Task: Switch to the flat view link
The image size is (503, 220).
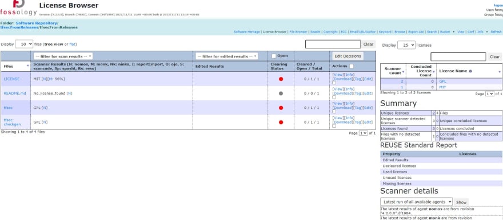Action: pyautogui.click(x=72, y=44)
